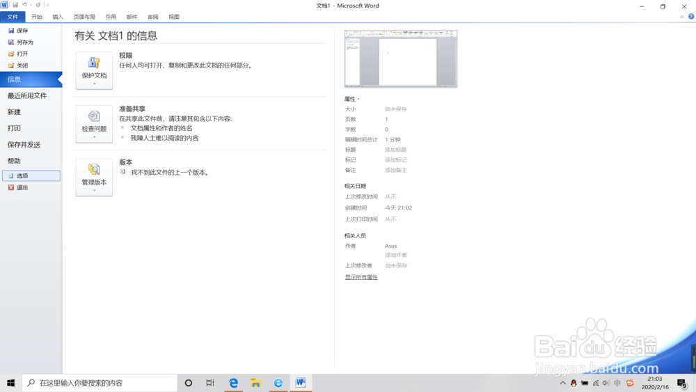Minimize the ribbon with caret icon
The height and width of the screenshot is (392, 696).
(682, 17)
